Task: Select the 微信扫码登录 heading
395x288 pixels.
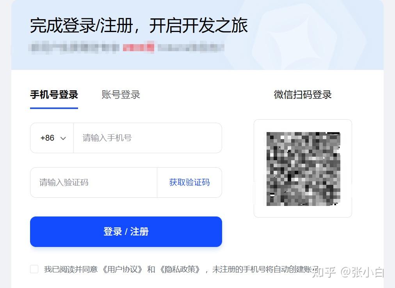Action: coord(303,95)
